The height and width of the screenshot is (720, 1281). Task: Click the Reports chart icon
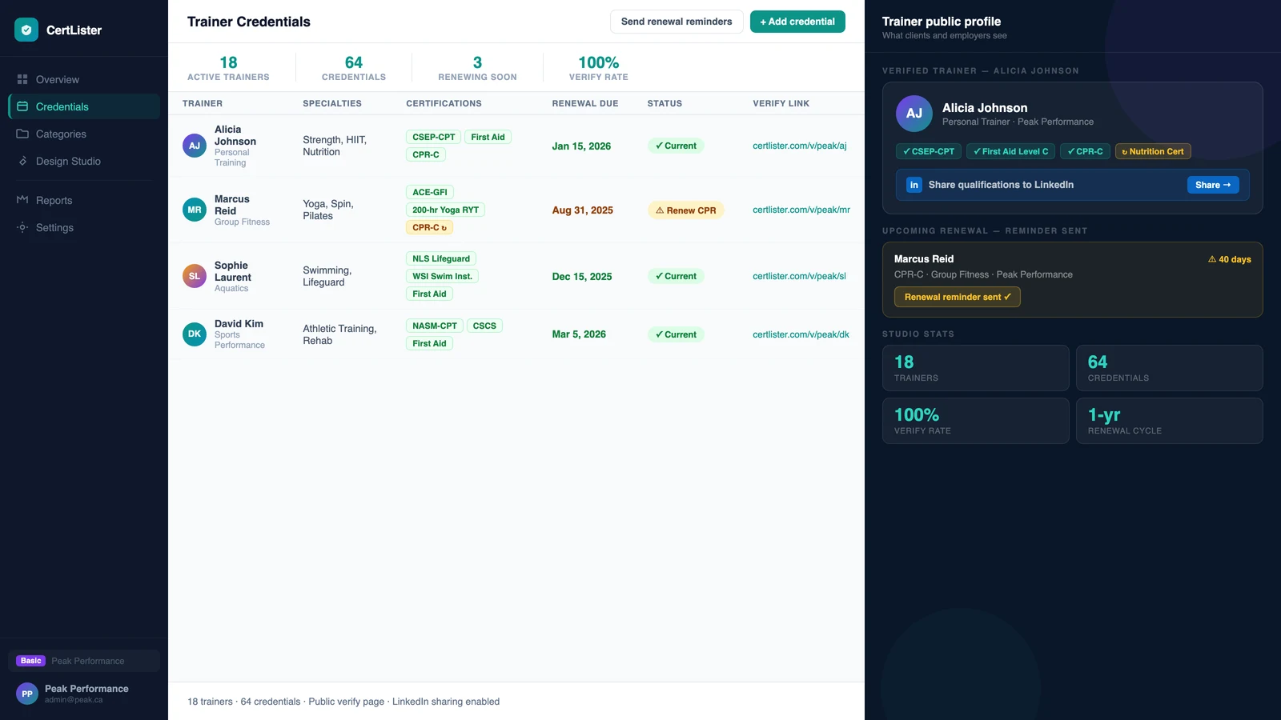(22, 200)
